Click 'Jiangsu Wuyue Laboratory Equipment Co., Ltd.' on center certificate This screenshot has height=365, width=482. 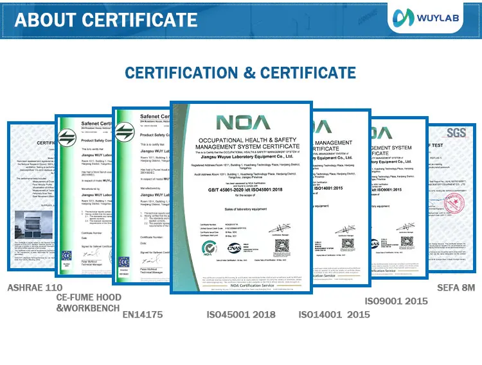point(247,157)
